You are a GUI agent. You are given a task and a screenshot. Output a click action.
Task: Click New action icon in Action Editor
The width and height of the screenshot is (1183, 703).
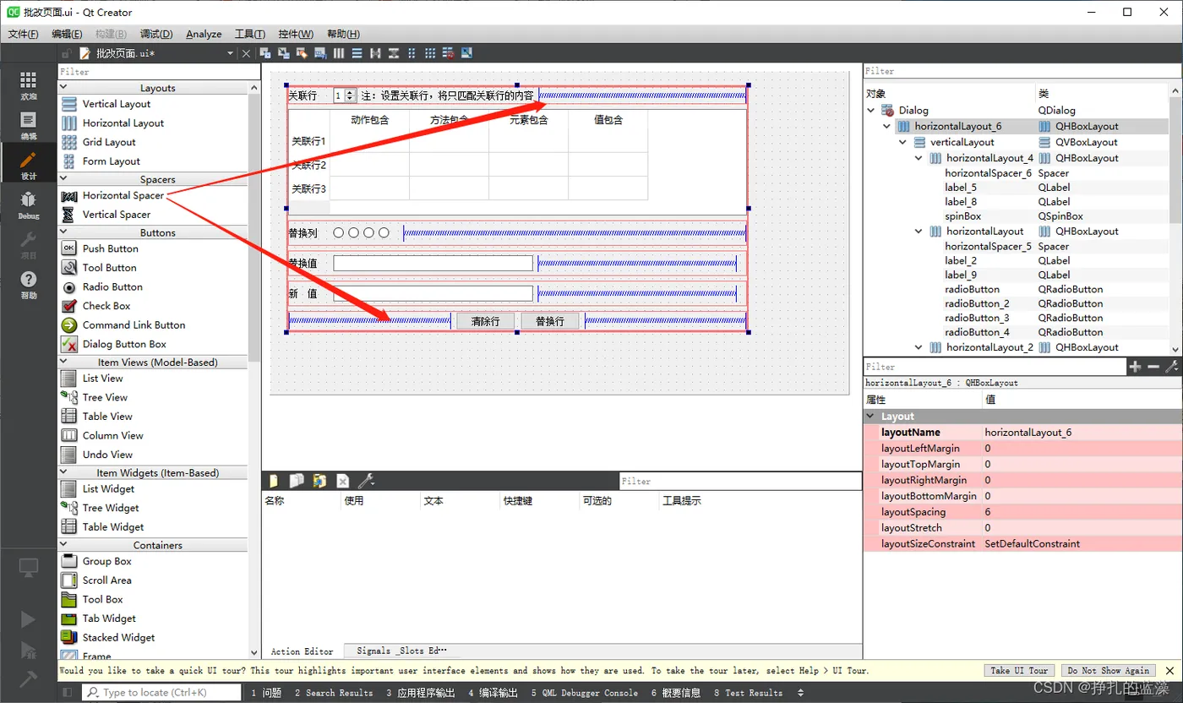click(x=274, y=481)
